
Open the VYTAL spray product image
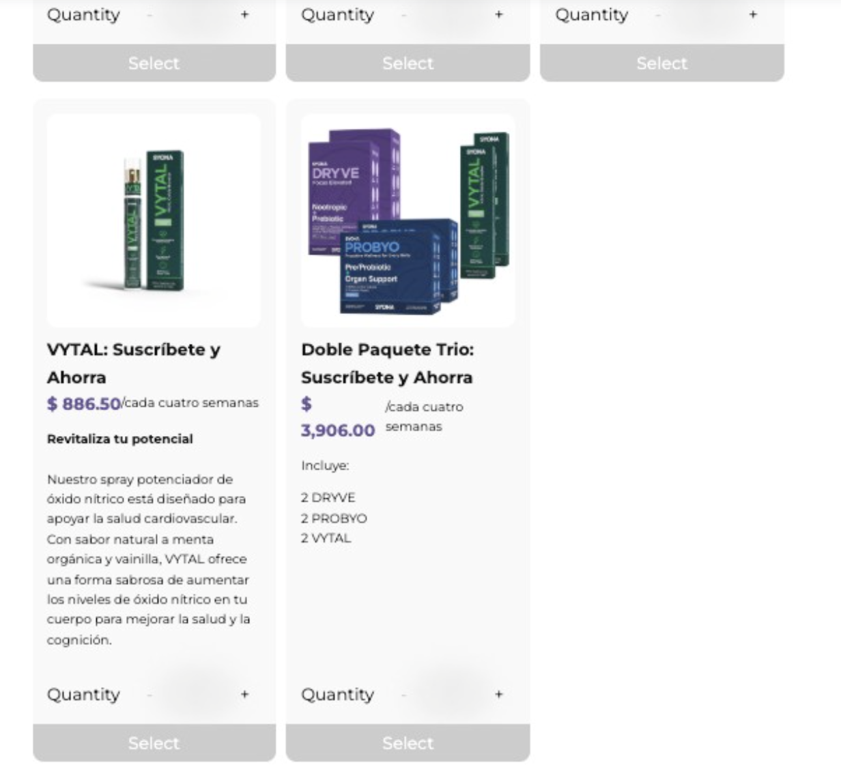pos(154,220)
